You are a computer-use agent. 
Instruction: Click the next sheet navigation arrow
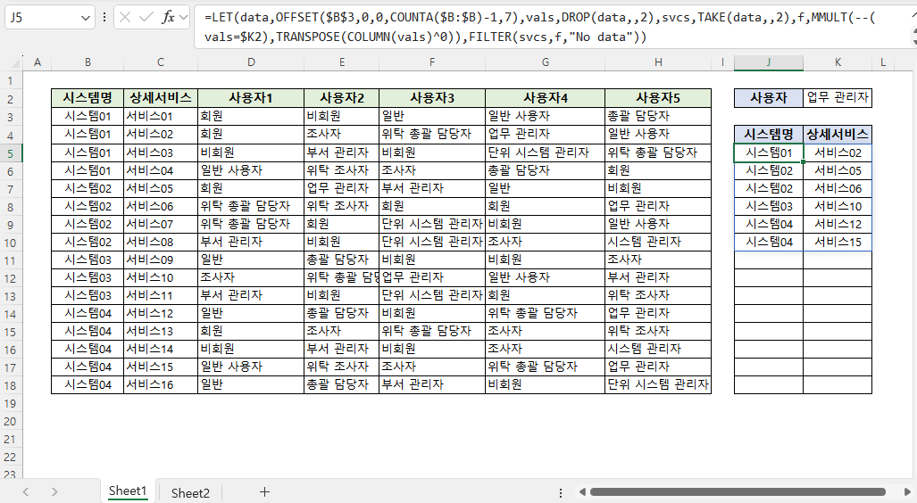(x=54, y=491)
